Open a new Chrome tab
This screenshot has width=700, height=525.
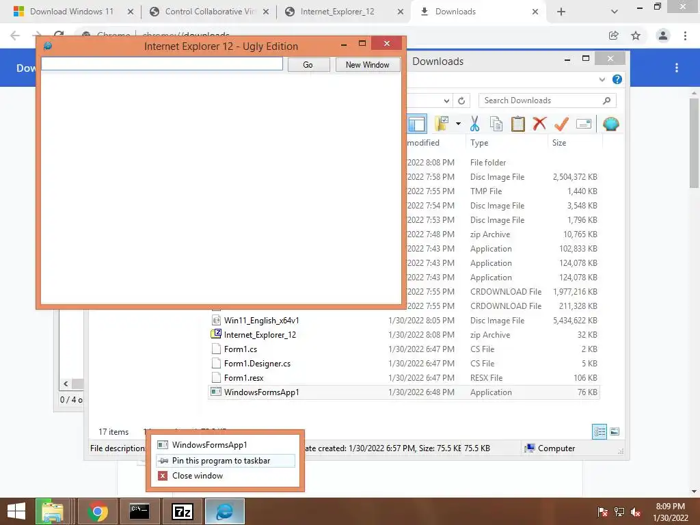[561, 12]
